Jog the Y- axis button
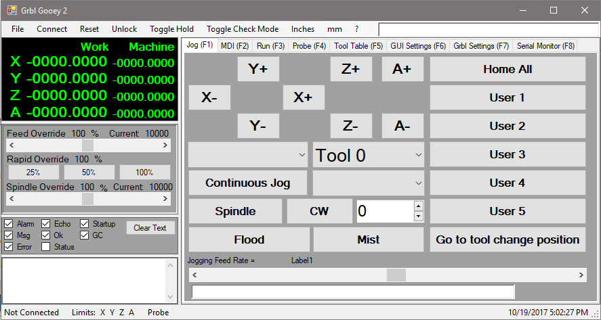The image size is (601, 320). (x=258, y=126)
